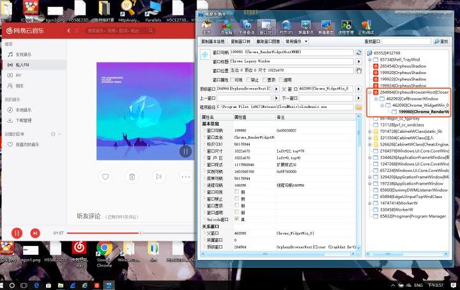The height and width of the screenshot is (290, 460).
Task: Expand the 329420|ApplicationFrameWindow node
Action: [370, 177]
